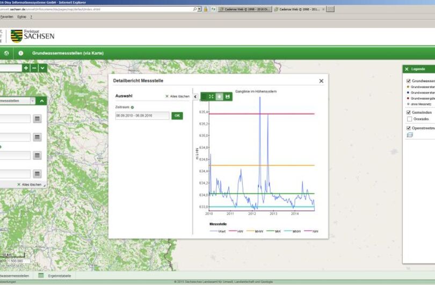The height and width of the screenshot is (285, 435).
Task: Zoom in with the plus map button
Action: (26, 68)
